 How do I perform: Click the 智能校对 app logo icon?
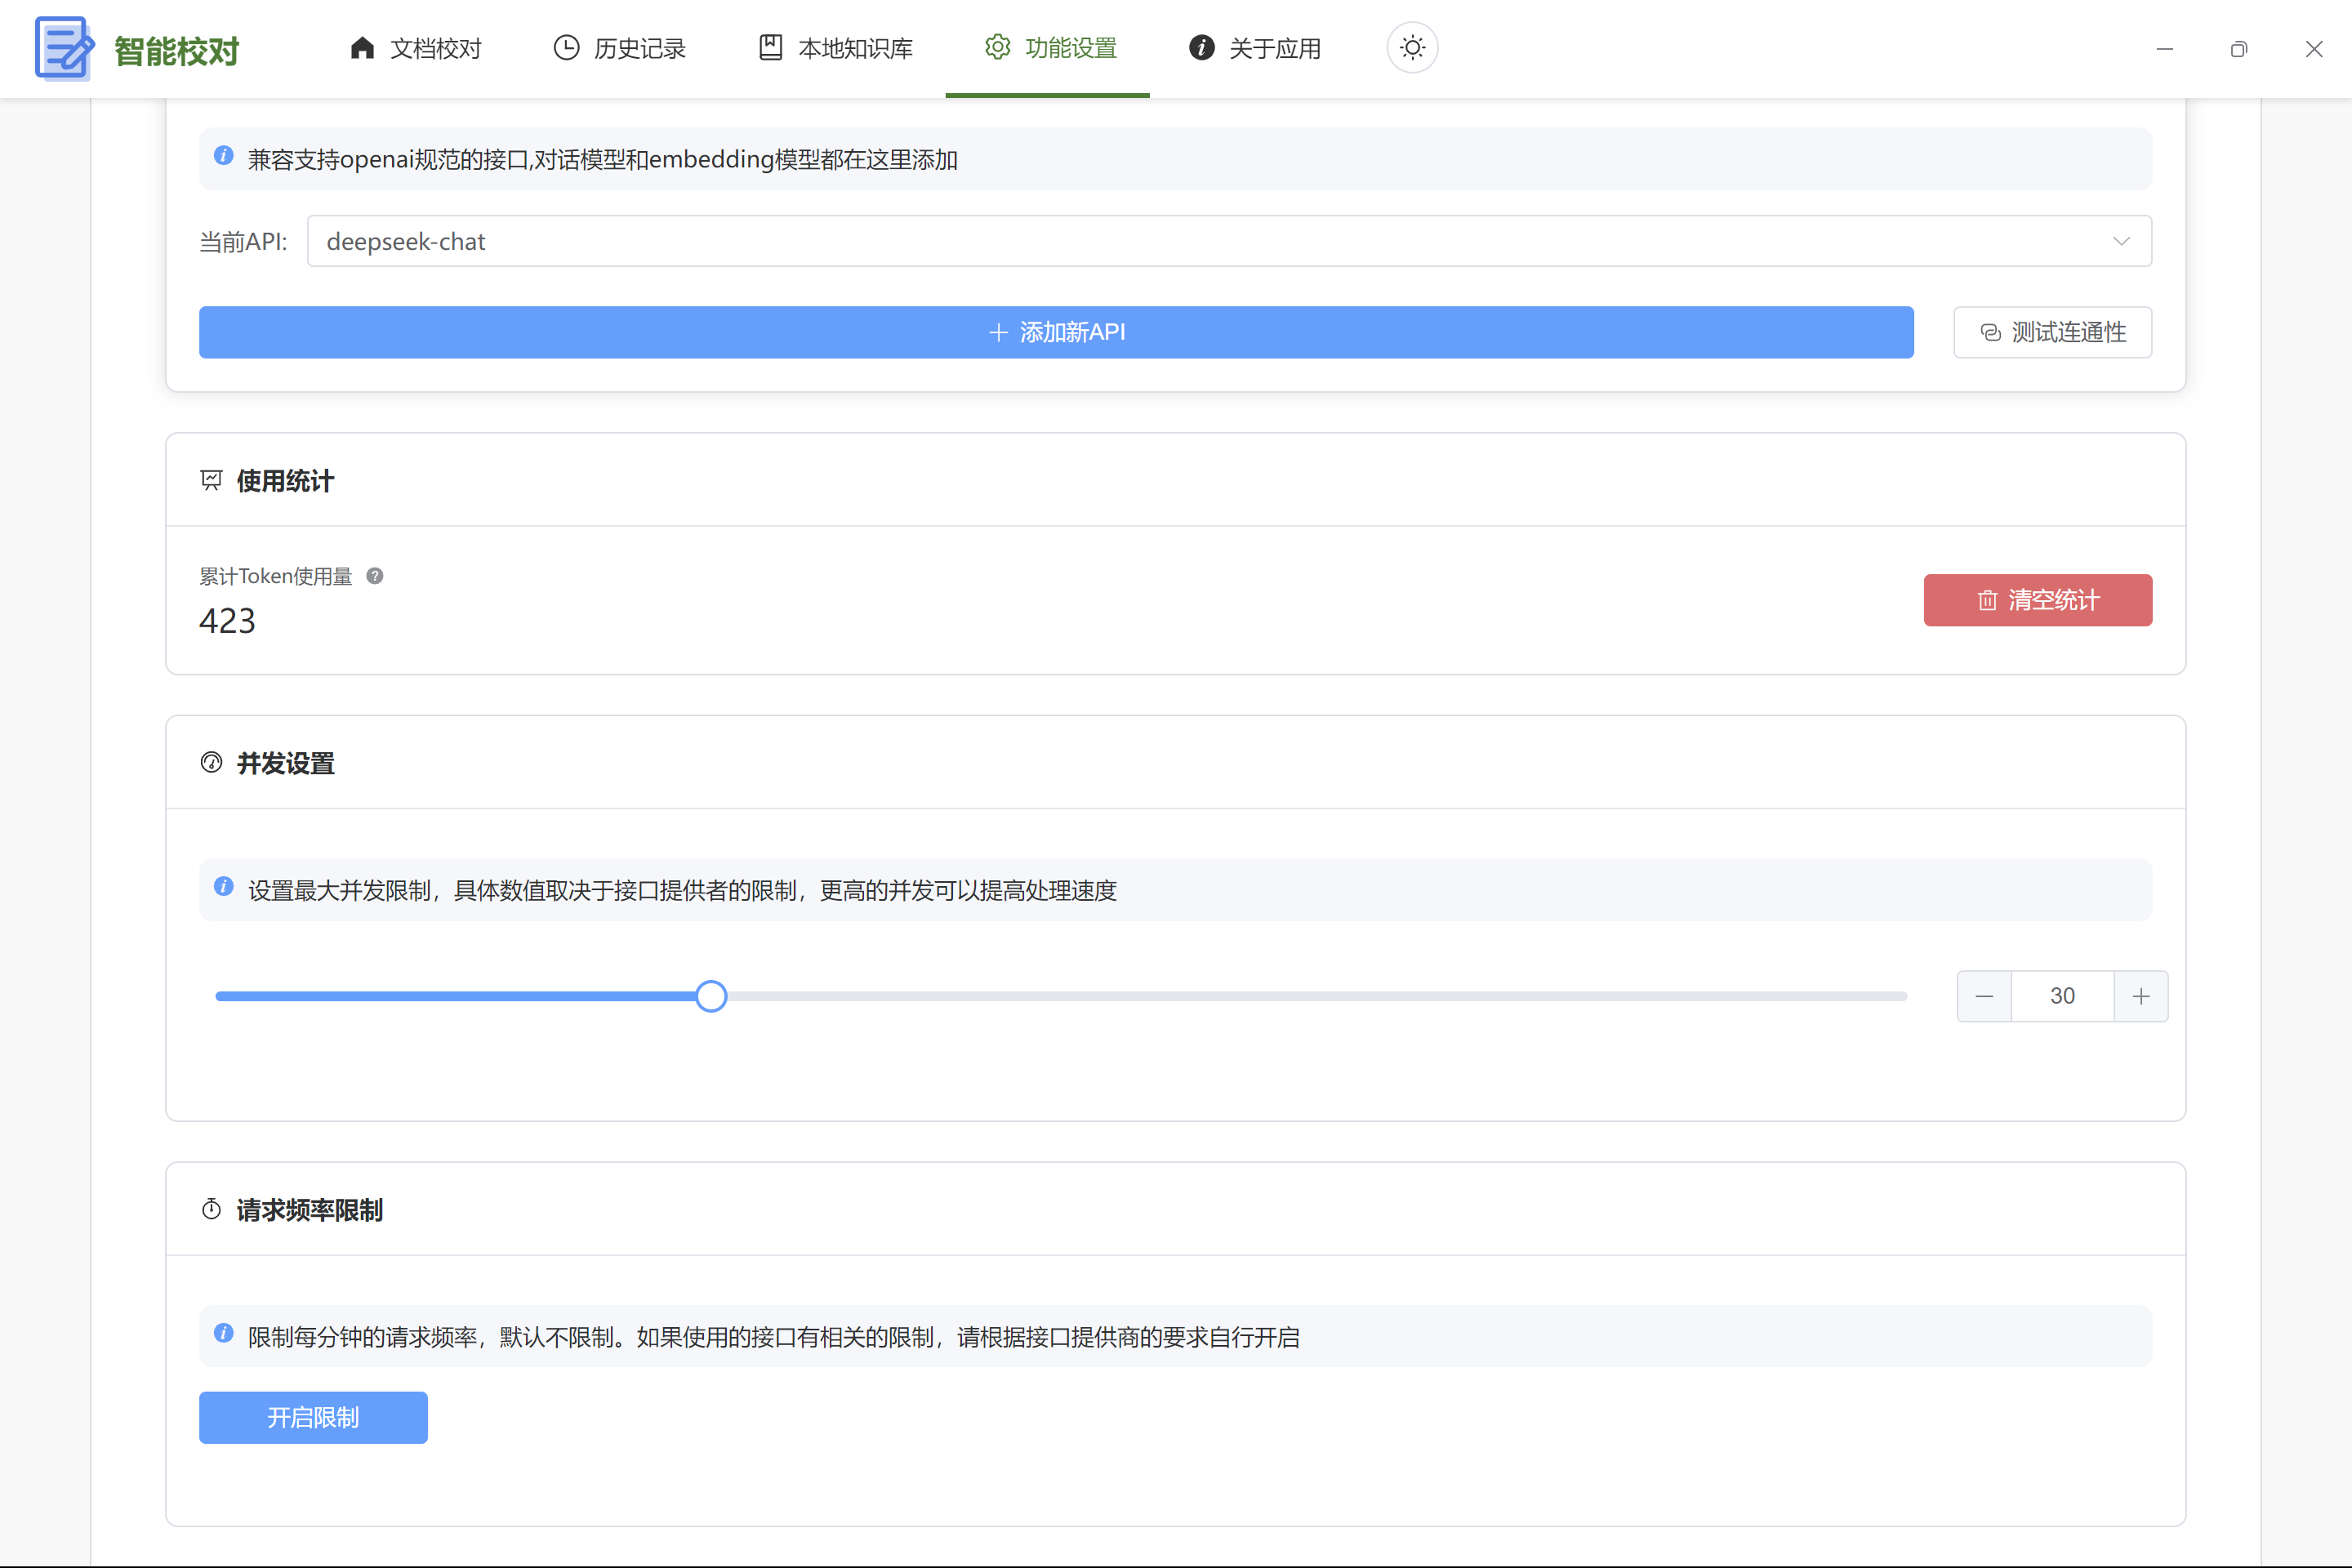click(x=64, y=48)
